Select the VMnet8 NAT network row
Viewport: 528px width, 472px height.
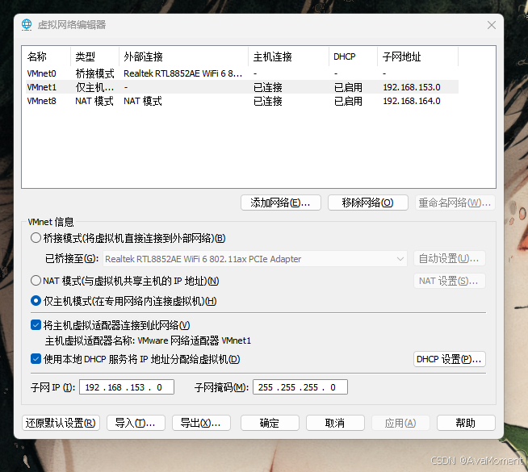(241, 101)
